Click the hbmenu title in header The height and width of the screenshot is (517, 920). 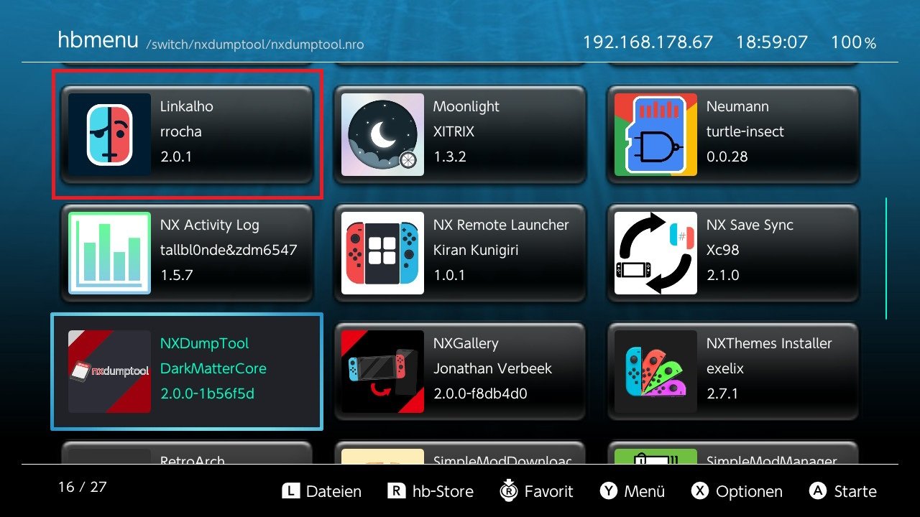click(98, 40)
